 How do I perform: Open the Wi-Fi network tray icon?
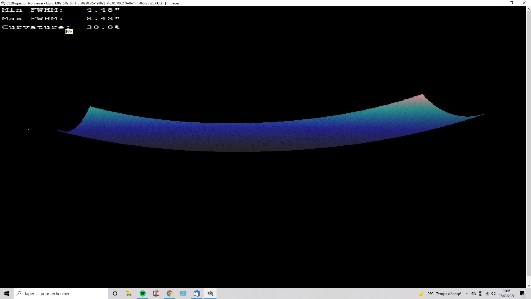tap(487, 293)
